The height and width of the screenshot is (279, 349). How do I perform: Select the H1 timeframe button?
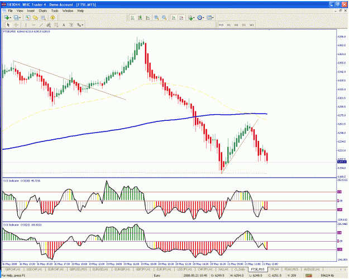tap(228, 25)
